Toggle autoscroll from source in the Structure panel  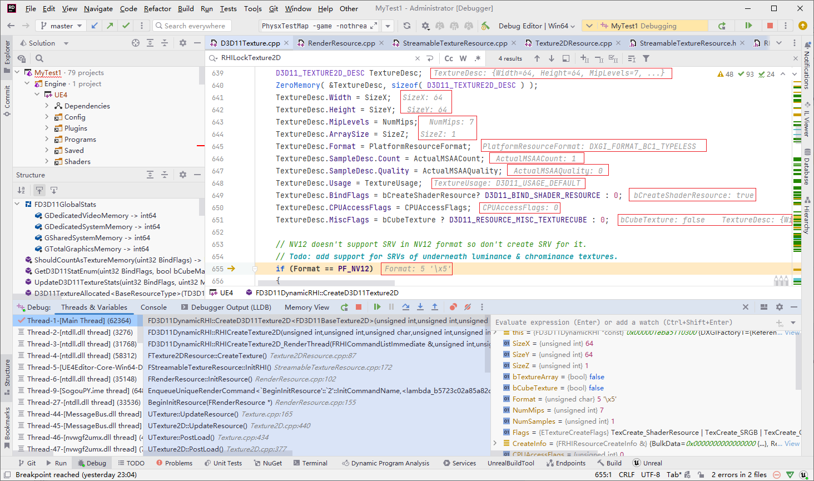point(54,190)
